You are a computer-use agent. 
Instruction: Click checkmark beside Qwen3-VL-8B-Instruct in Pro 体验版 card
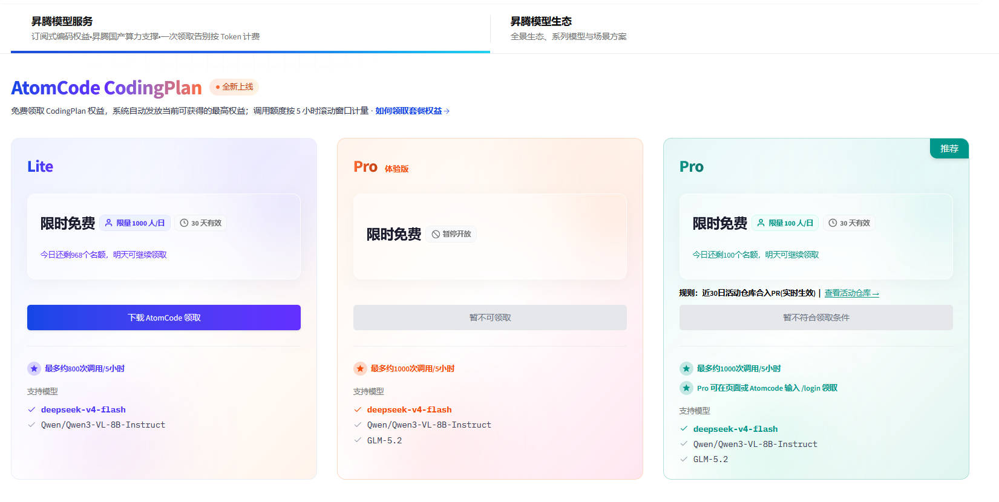pos(358,425)
